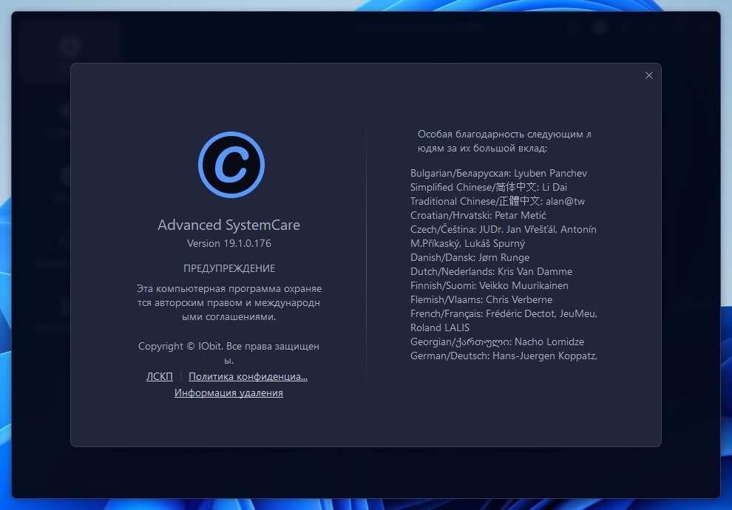Image resolution: width=732 pixels, height=510 pixels.
Task: Select the Simplified Chinese credit line
Action: click(489, 187)
